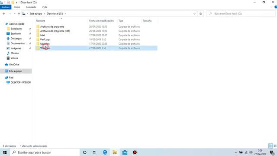Open volume control in system tray

point(251,152)
